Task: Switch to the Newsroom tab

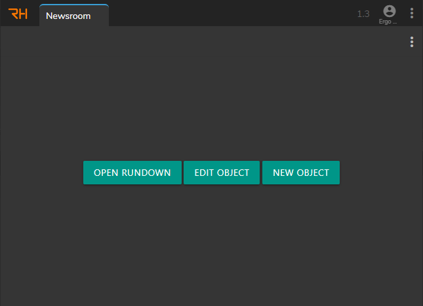Action: [74, 16]
